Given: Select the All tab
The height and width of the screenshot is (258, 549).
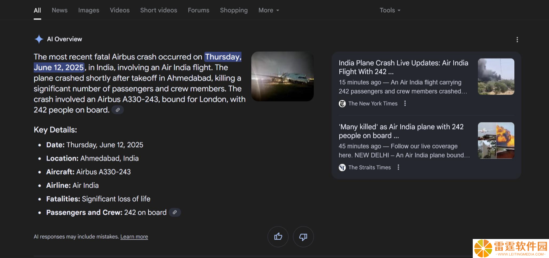Looking at the screenshot, I should pyautogui.click(x=37, y=10).
